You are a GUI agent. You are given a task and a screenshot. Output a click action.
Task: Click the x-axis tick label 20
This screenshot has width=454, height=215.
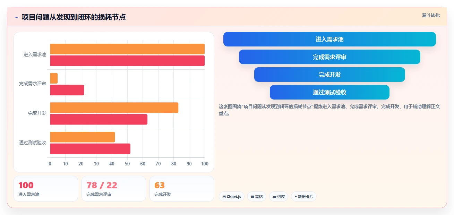pos(81,164)
